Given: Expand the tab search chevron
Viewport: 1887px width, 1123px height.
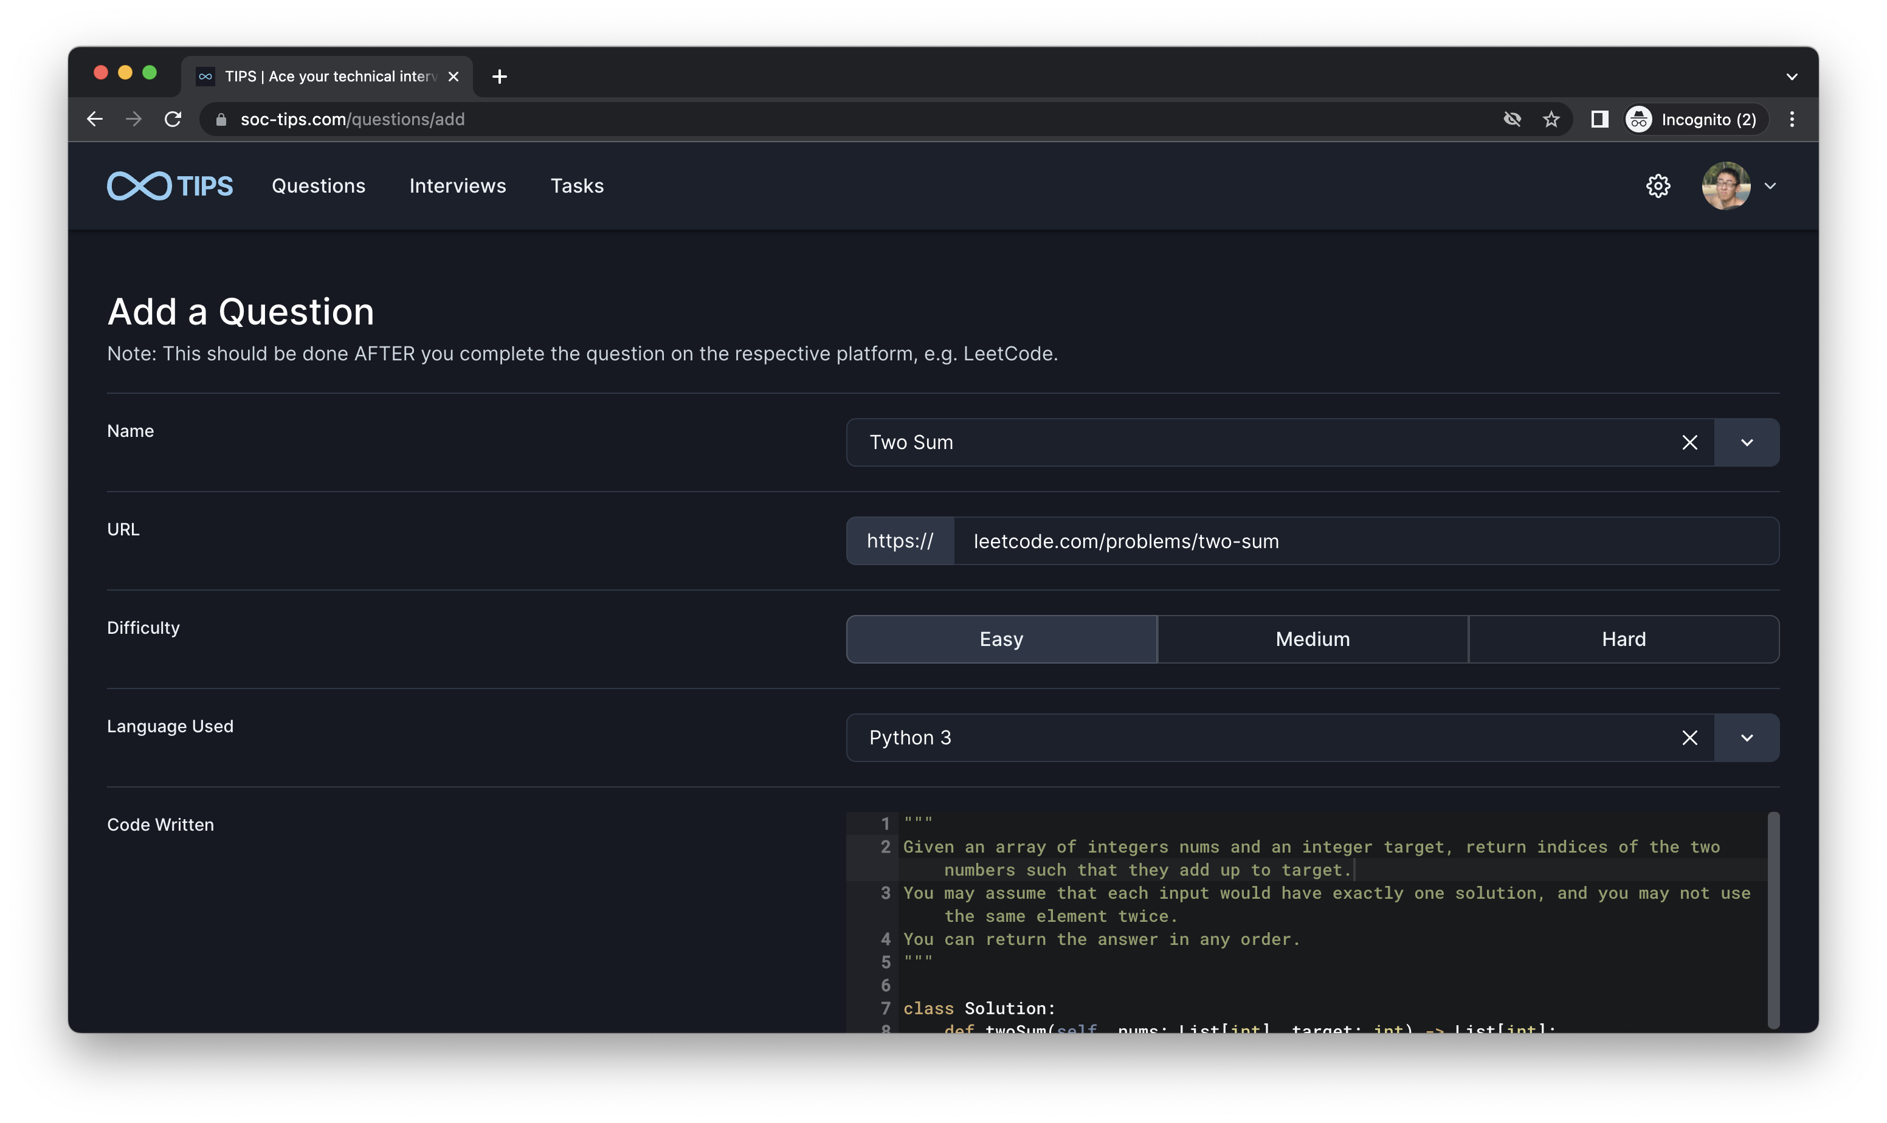Looking at the screenshot, I should (x=1792, y=77).
